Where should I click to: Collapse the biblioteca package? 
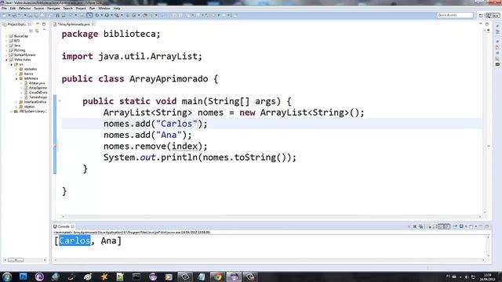pyautogui.click(x=16, y=78)
